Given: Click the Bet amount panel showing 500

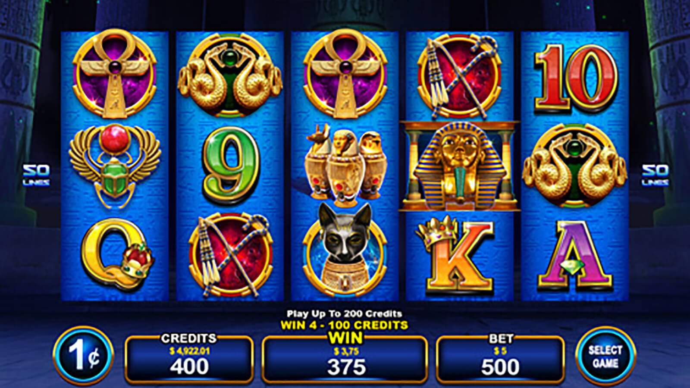Looking at the screenshot, I should [x=500, y=360].
